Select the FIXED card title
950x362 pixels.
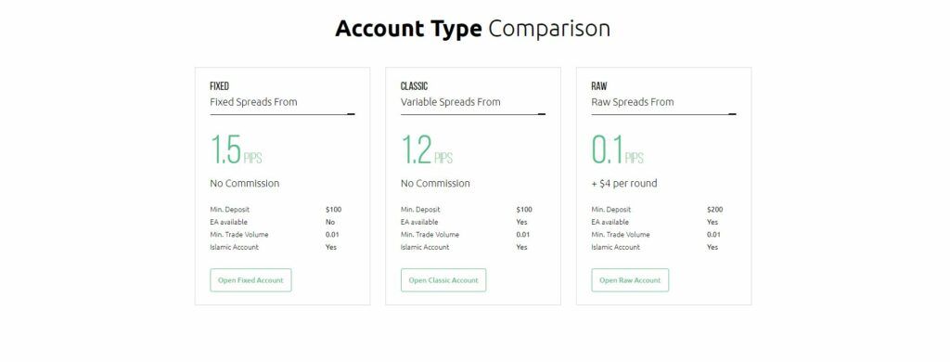click(x=219, y=86)
